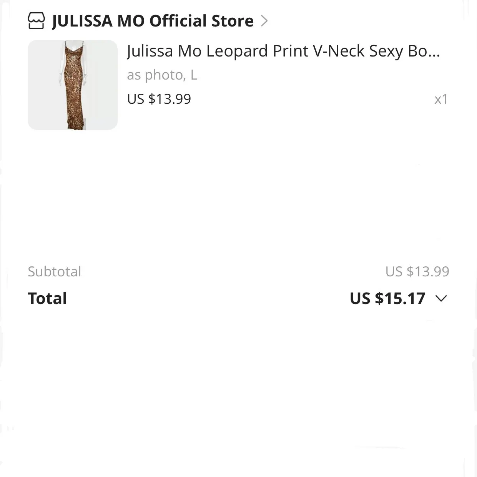The width and height of the screenshot is (477, 477).
Task: Open the JULISSA MO Official Store page
Action: [x=153, y=21]
